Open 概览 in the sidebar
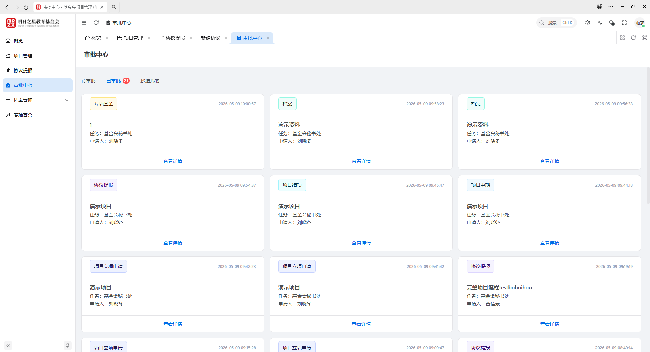This screenshot has width=650, height=352. tap(38, 41)
